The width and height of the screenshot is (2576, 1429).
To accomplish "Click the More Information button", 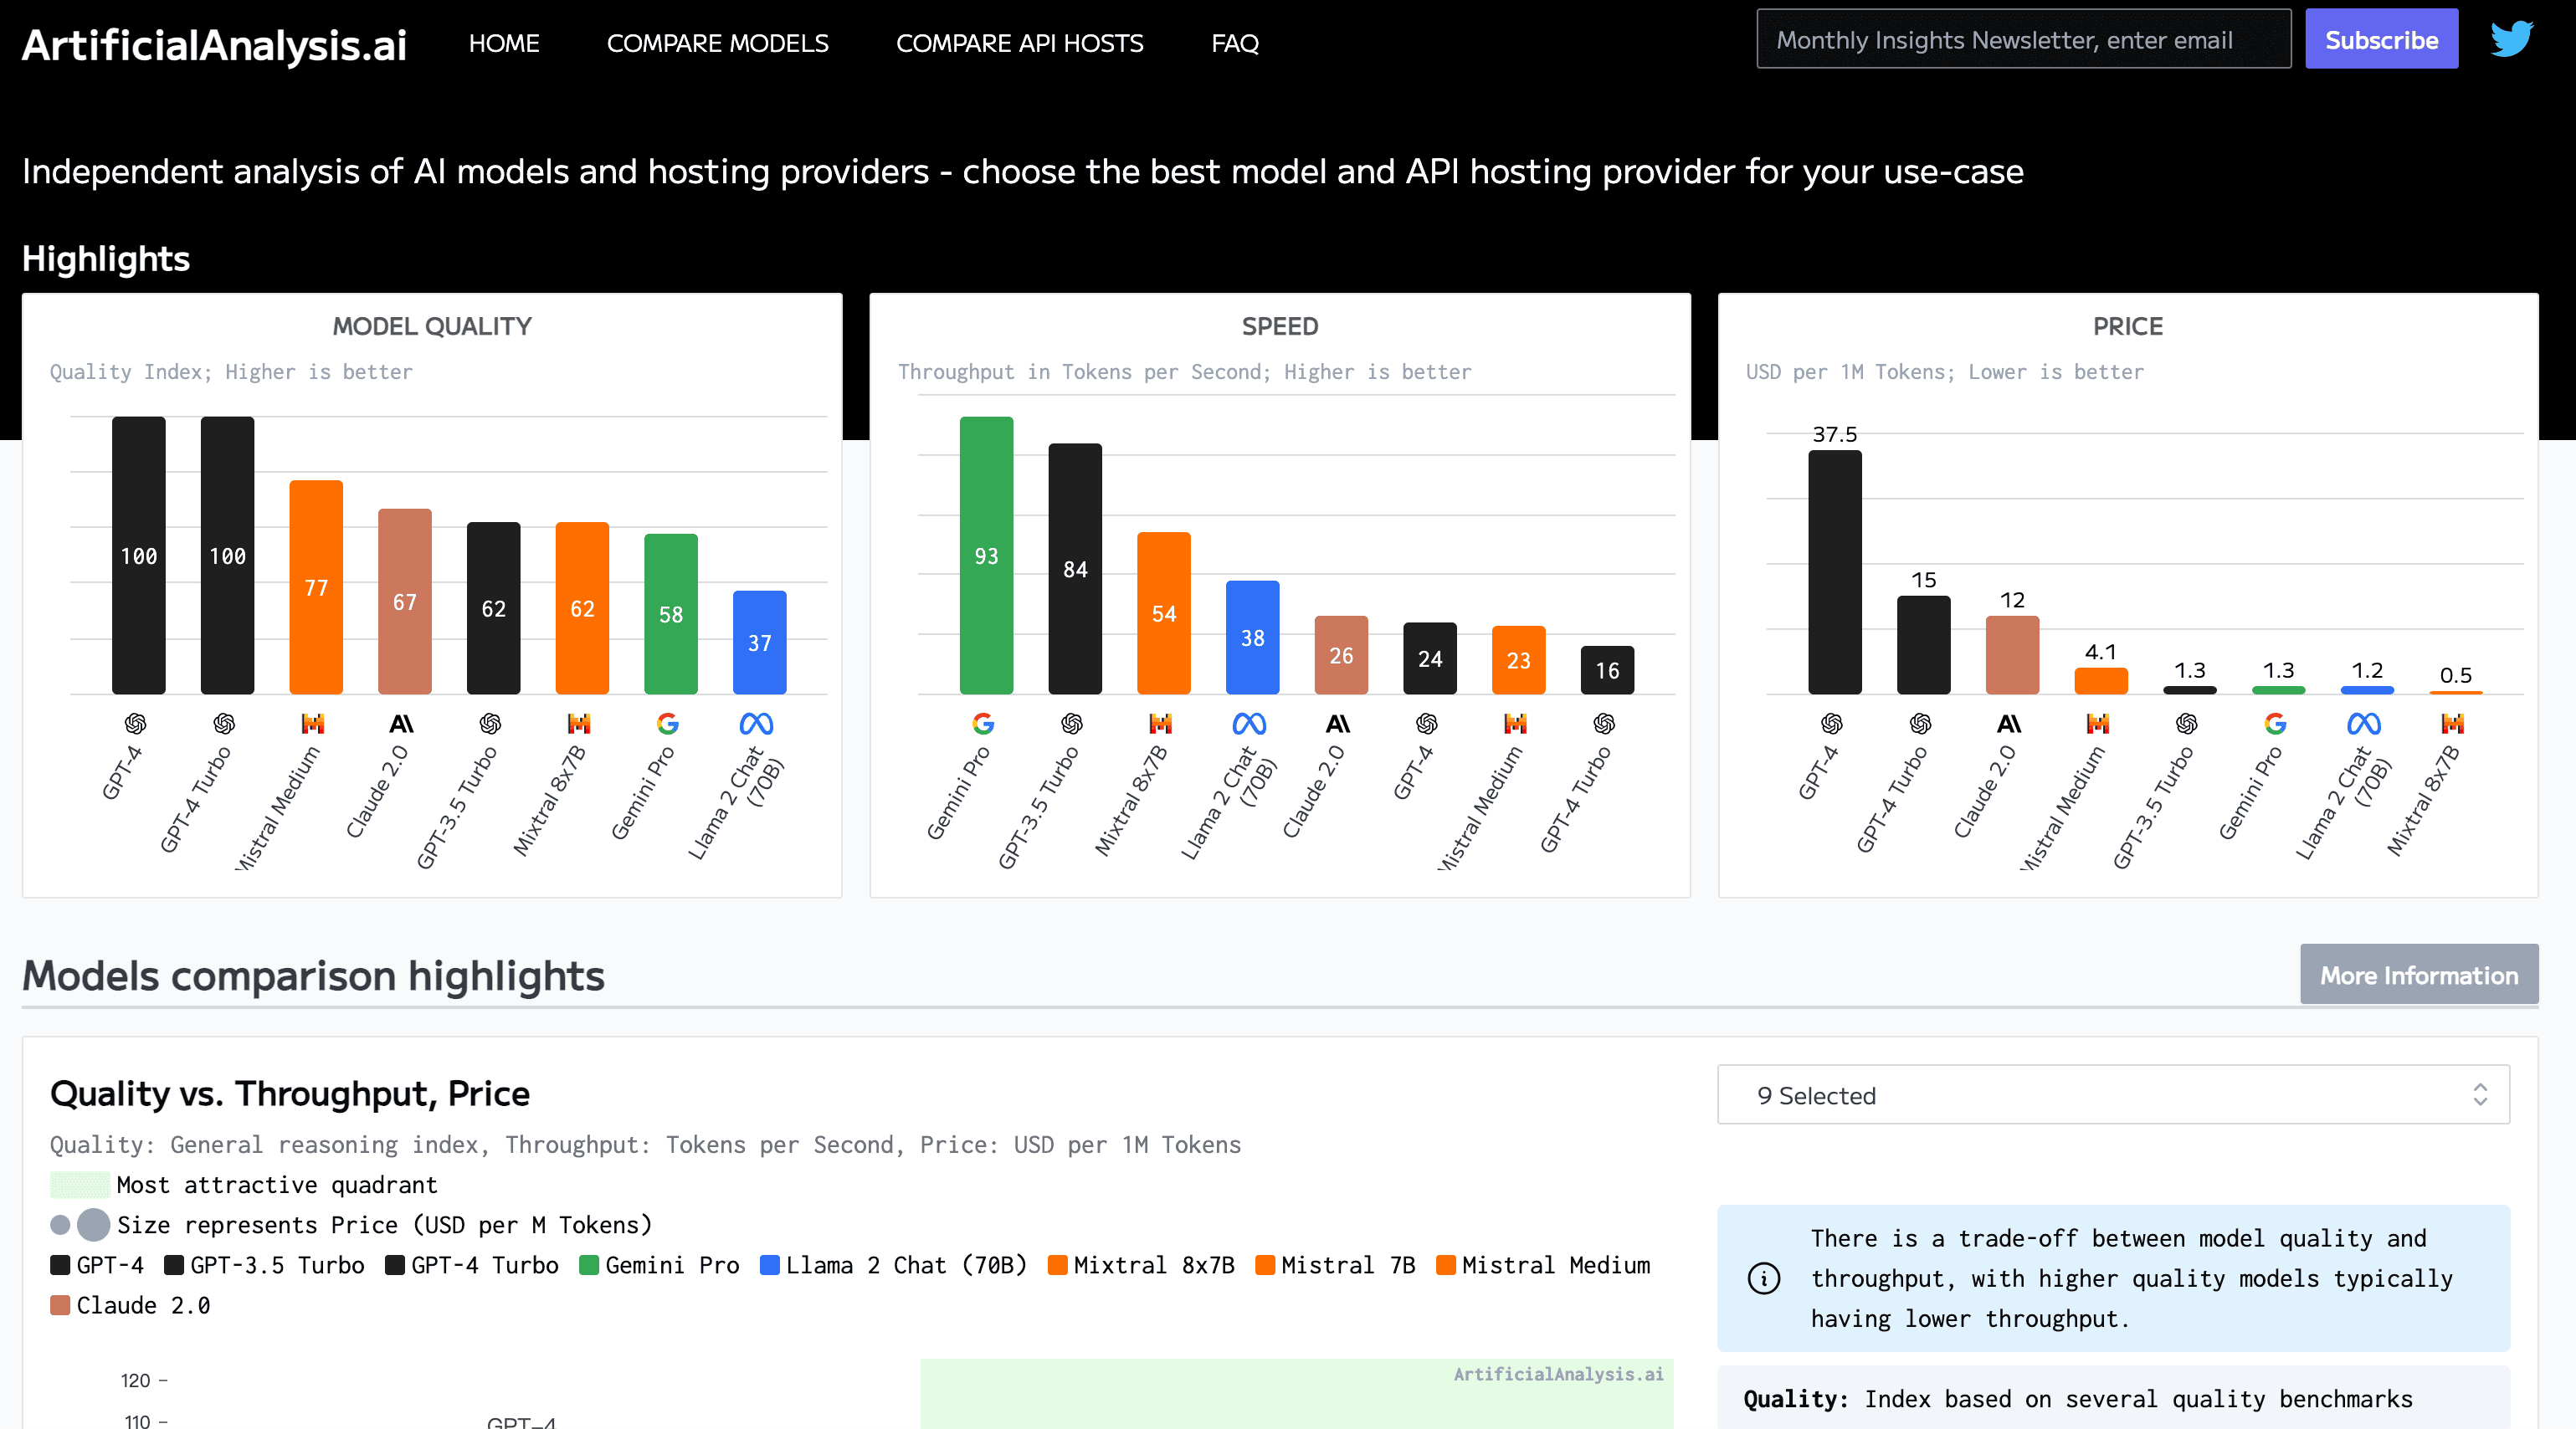I will click(2418, 975).
